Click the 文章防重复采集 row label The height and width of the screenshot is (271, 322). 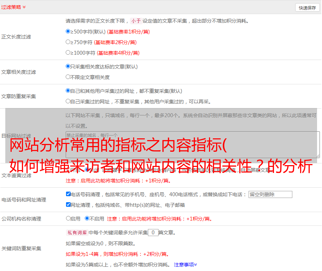pos(18,96)
